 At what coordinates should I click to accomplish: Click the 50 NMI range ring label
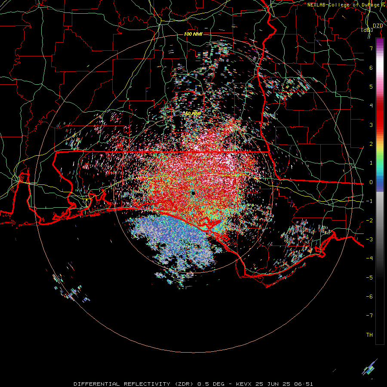pos(193,114)
